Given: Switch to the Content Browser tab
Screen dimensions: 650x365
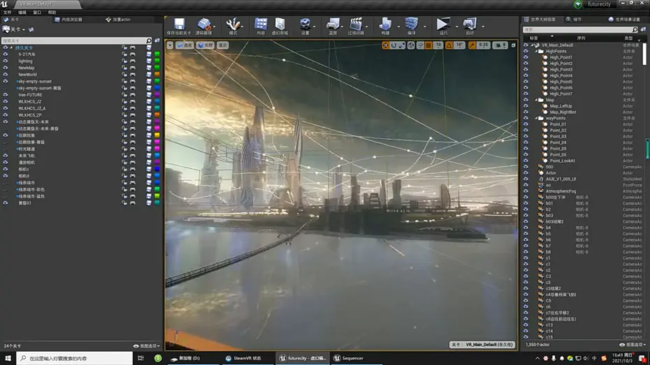Looking at the screenshot, I should point(68,20).
